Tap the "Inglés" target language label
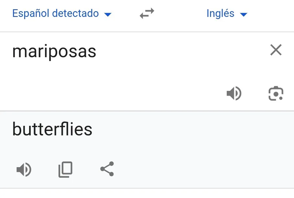 tap(220, 13)
